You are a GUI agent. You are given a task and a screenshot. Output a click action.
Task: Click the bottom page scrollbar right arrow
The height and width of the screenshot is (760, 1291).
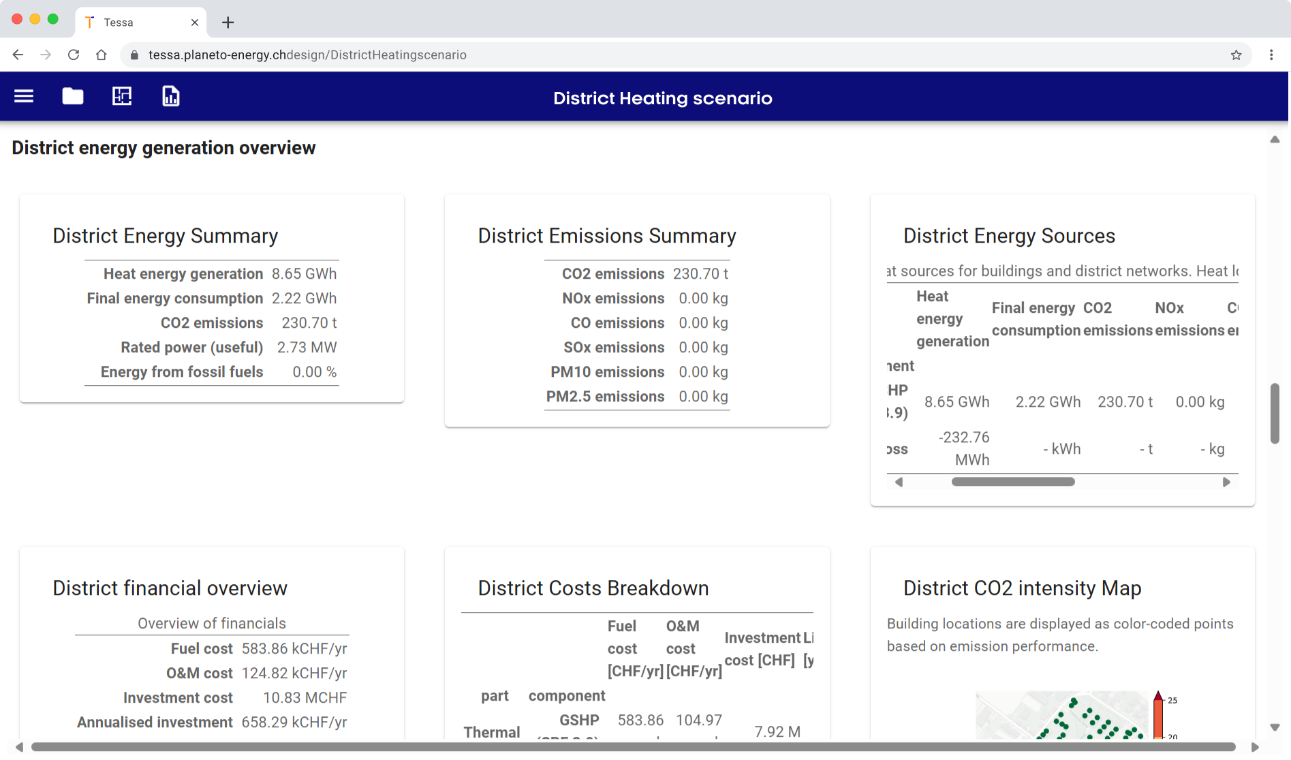click(x=1255, y=747)
